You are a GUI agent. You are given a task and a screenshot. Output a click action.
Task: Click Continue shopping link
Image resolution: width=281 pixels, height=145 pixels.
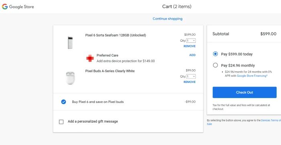click(167, 19)
